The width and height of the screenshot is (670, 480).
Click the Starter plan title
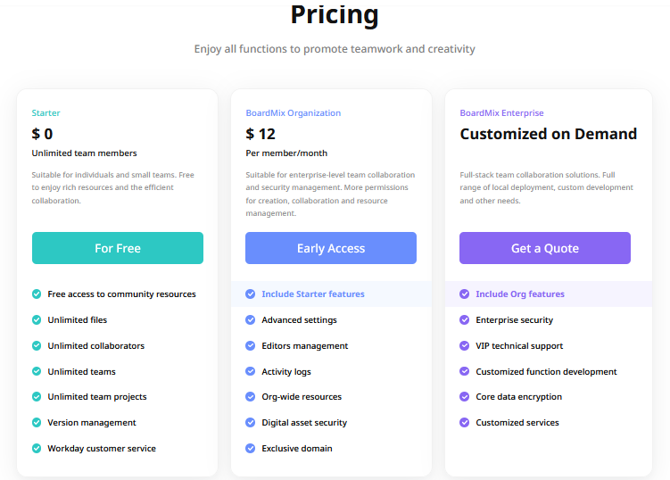tap(45, 112)
